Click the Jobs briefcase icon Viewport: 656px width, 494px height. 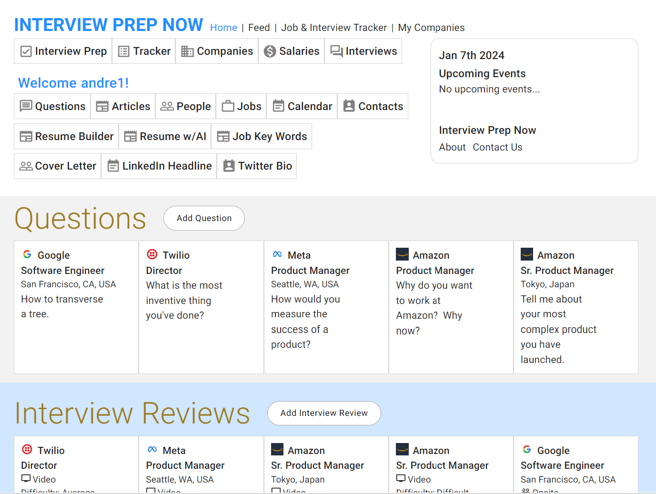[x=228, y=106]
